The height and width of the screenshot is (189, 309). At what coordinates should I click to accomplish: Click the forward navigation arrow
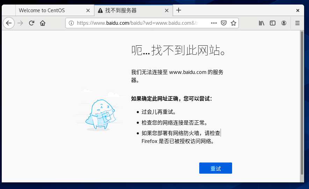[x=20, y=23]
